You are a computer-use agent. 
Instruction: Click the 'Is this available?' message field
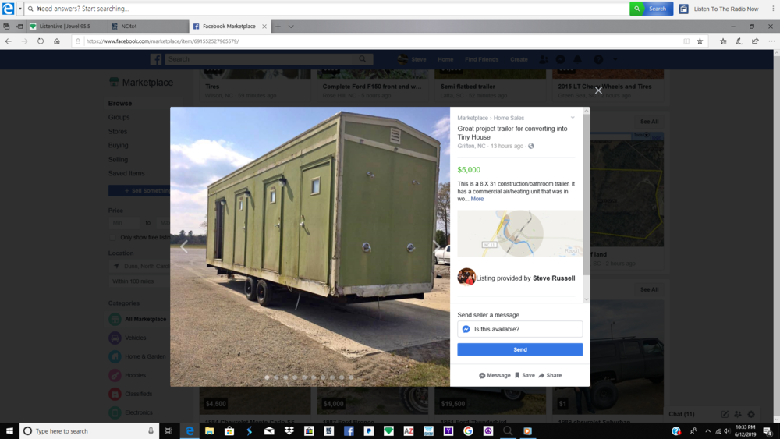[519, 329]
